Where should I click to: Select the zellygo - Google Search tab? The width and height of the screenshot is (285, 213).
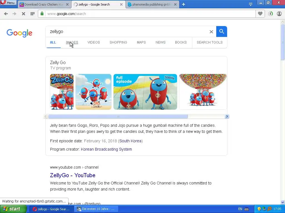[94, 4]
